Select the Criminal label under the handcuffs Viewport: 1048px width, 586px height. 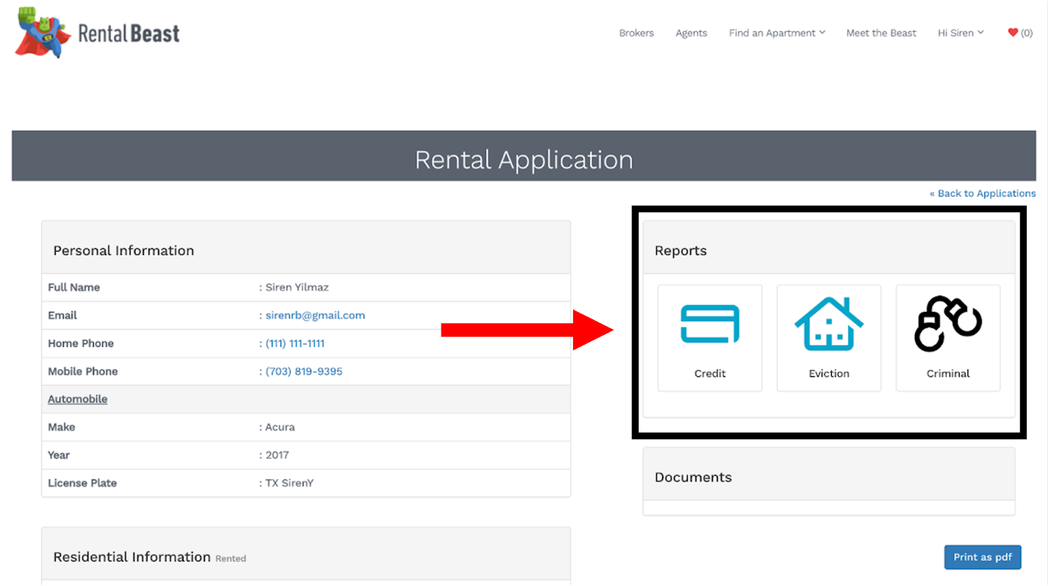[x=948, y=374]
